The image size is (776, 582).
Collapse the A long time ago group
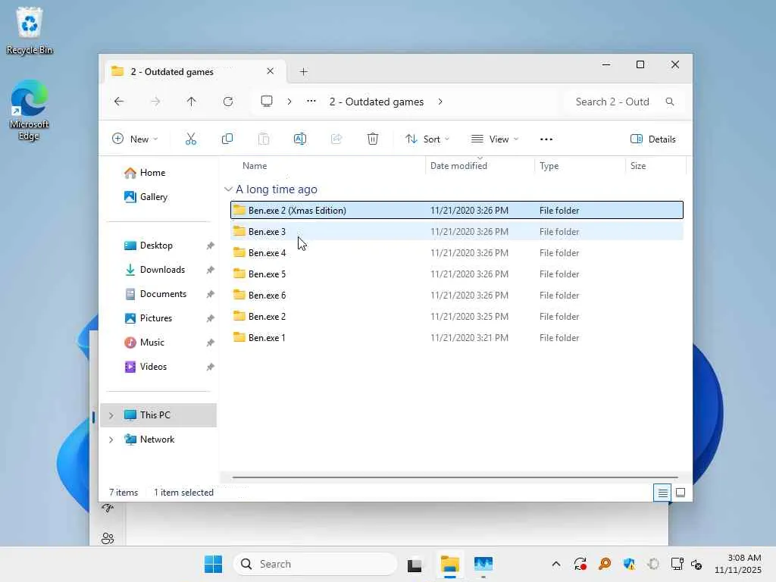(228, 189)
